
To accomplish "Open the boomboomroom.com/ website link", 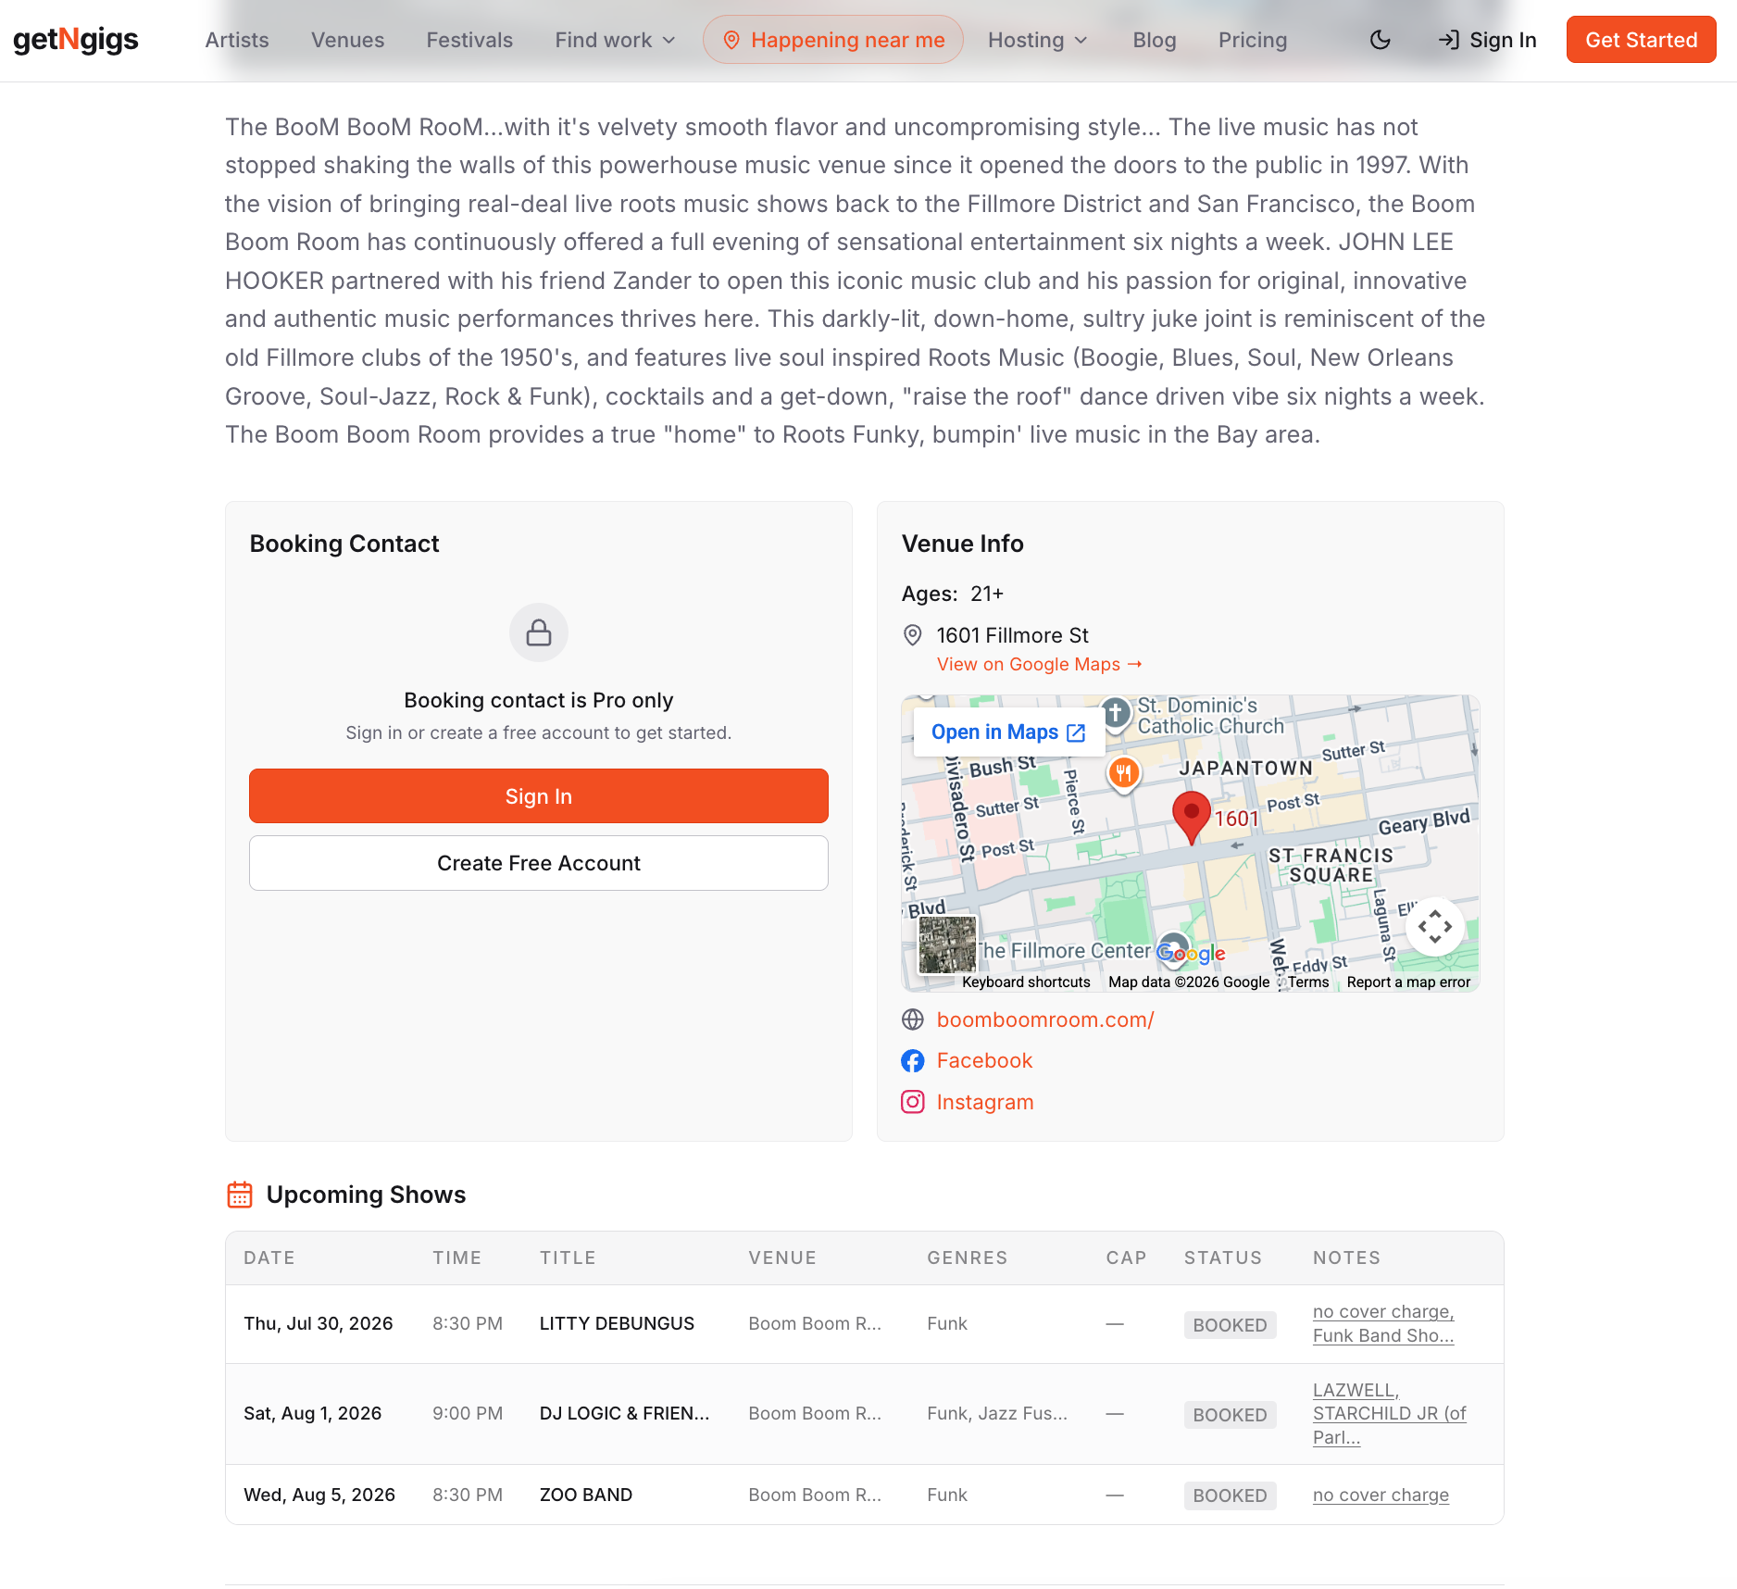I will (x=1045, y=1020).
